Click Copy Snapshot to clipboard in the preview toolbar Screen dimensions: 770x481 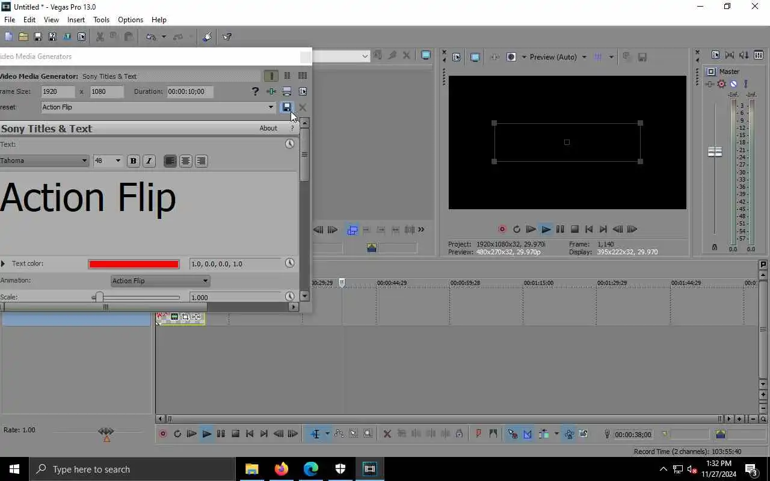[x=627, y=57]
